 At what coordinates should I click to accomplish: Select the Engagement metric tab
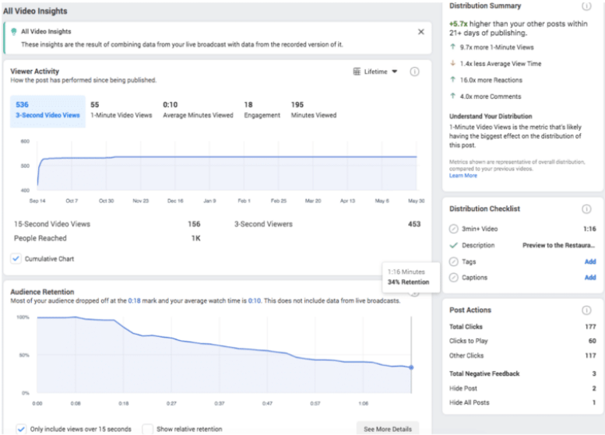[262, 110]
